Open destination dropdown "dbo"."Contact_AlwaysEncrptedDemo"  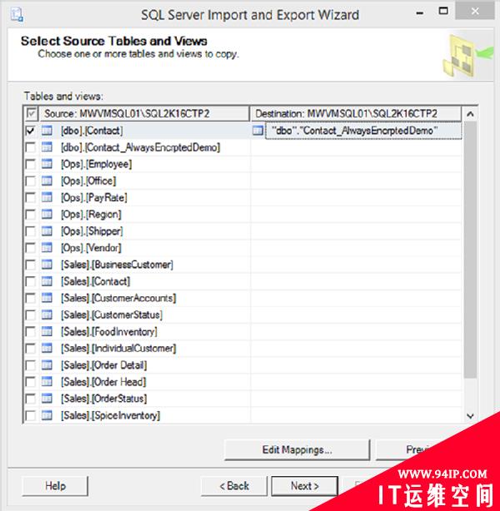(x=363, y=131)
